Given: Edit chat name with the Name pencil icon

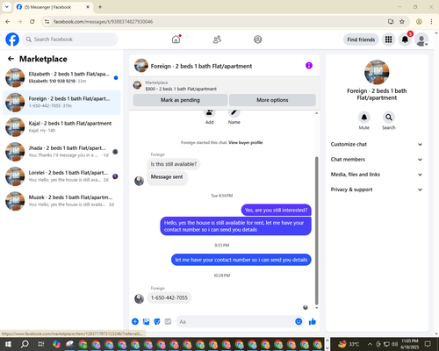Looking at the screenshot, I should tap(234, 112).
